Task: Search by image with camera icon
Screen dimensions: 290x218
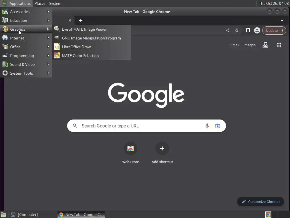Action: tap(218, 126)
